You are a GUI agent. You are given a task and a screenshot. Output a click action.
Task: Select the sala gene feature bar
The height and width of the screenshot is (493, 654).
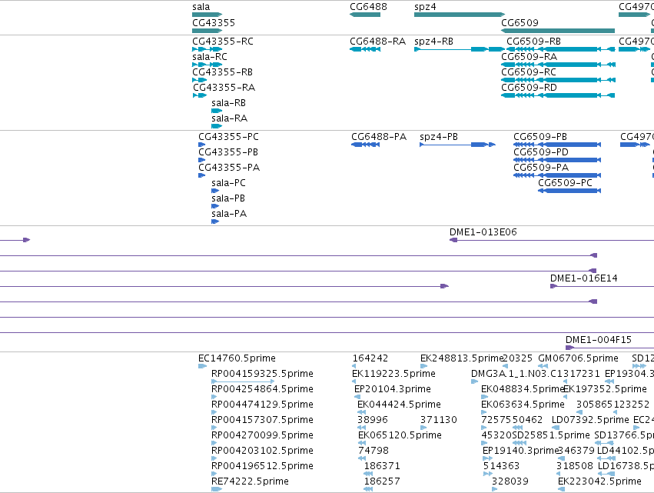coord(207,15)
